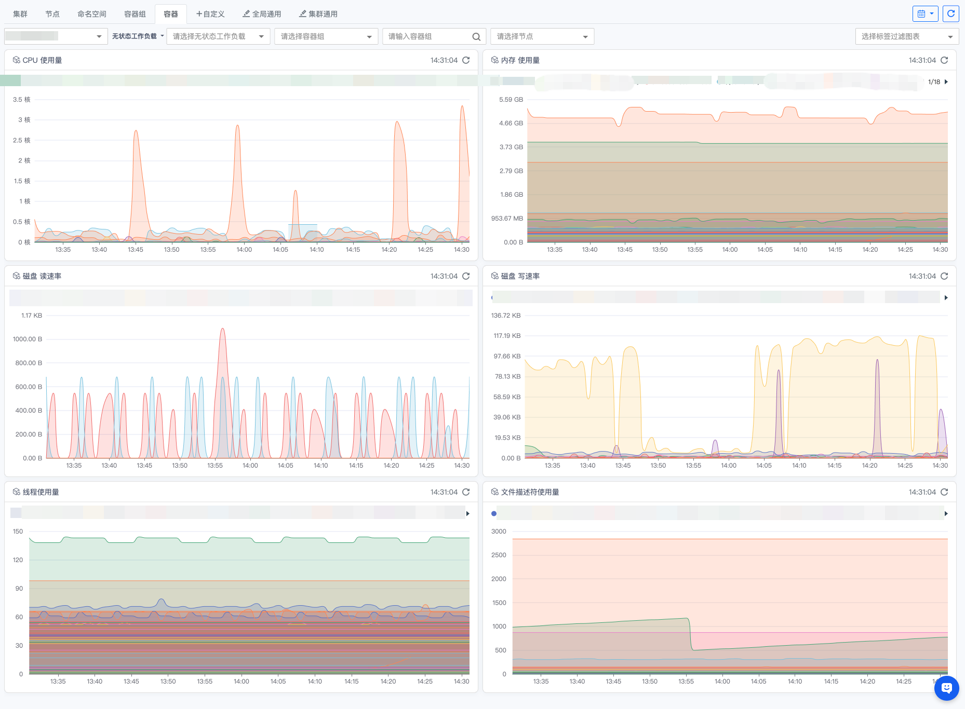Open the 选择标签过滤图表 dropdown

click(906, 36)
